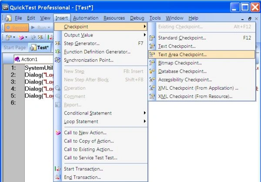Select Start Transaction menu item
The height and width of the screenshot is (182, 261).
(x=100, y=169)
